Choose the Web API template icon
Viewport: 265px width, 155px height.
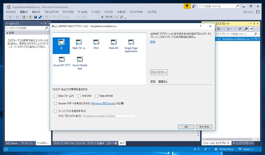pyautogui.click(x=113, y=44)
